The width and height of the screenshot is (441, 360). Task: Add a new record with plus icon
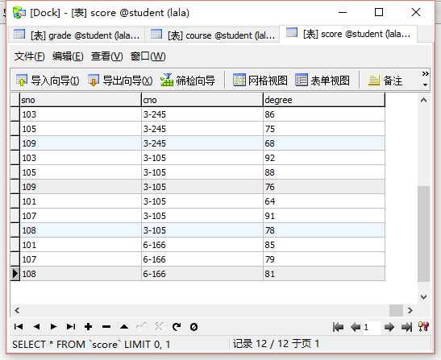coord(89,326)
